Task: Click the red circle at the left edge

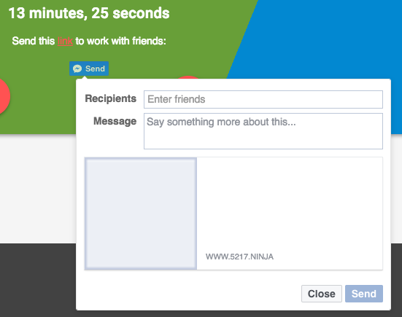Action: coord(4,96)
